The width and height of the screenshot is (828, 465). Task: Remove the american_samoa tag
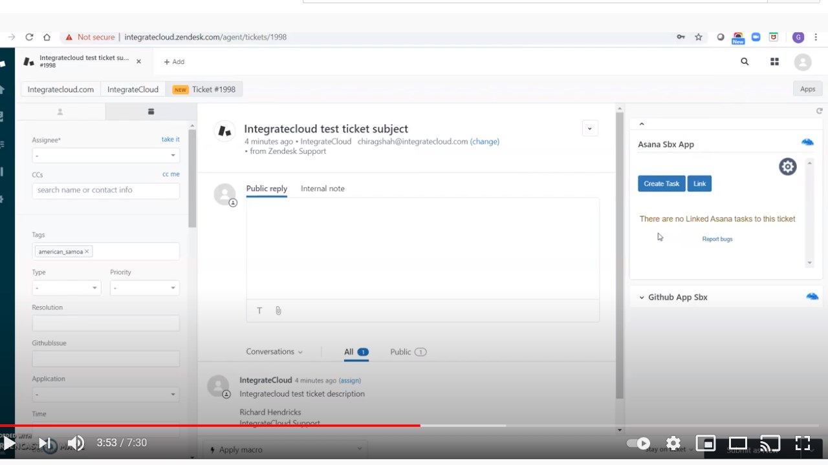[x=87, y=252]
